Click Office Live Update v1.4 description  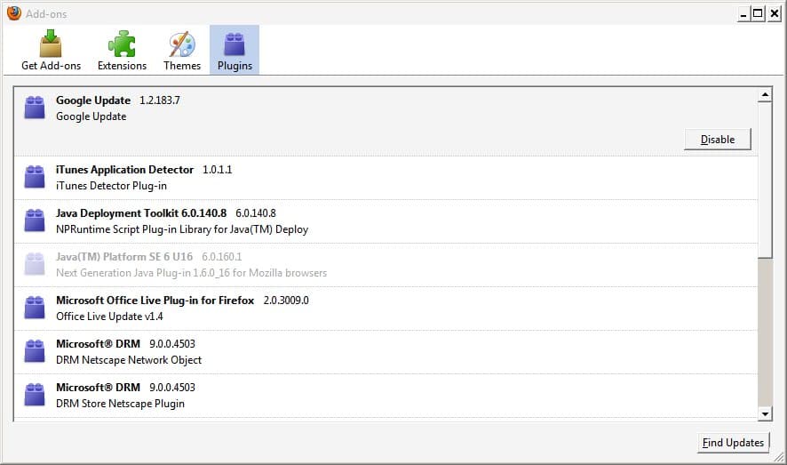pos(109,317)
